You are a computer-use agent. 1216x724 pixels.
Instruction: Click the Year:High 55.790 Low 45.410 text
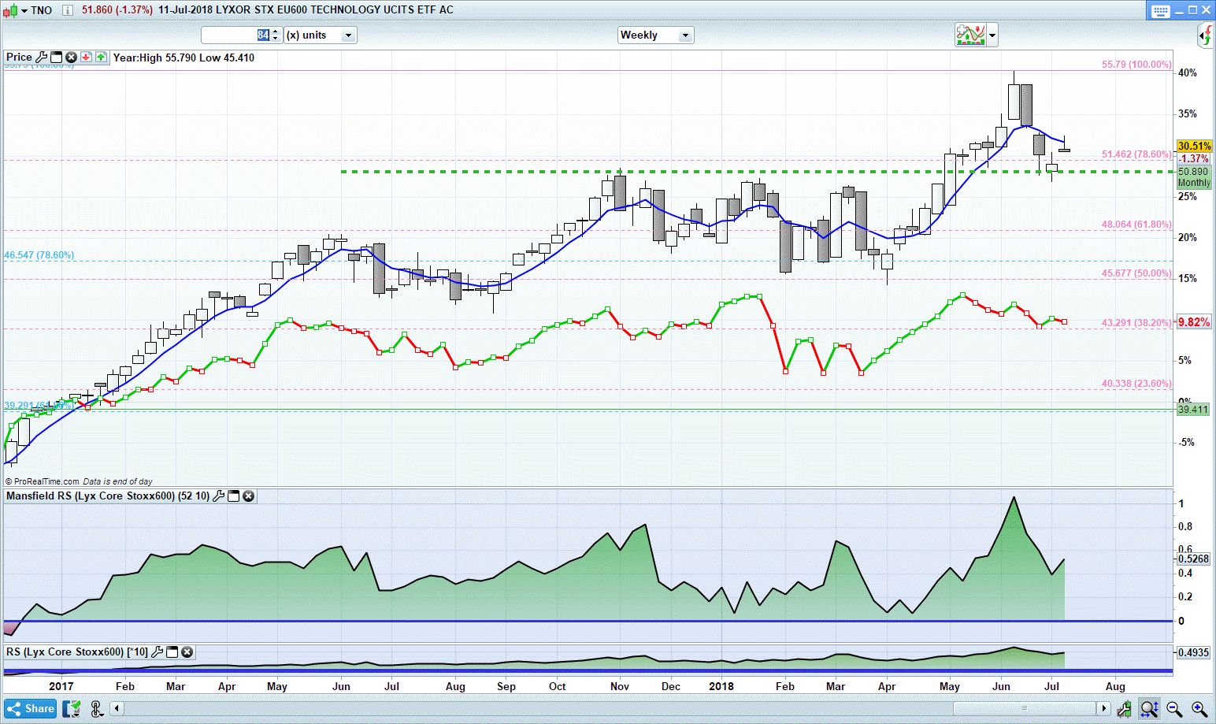tap(184, 58)
